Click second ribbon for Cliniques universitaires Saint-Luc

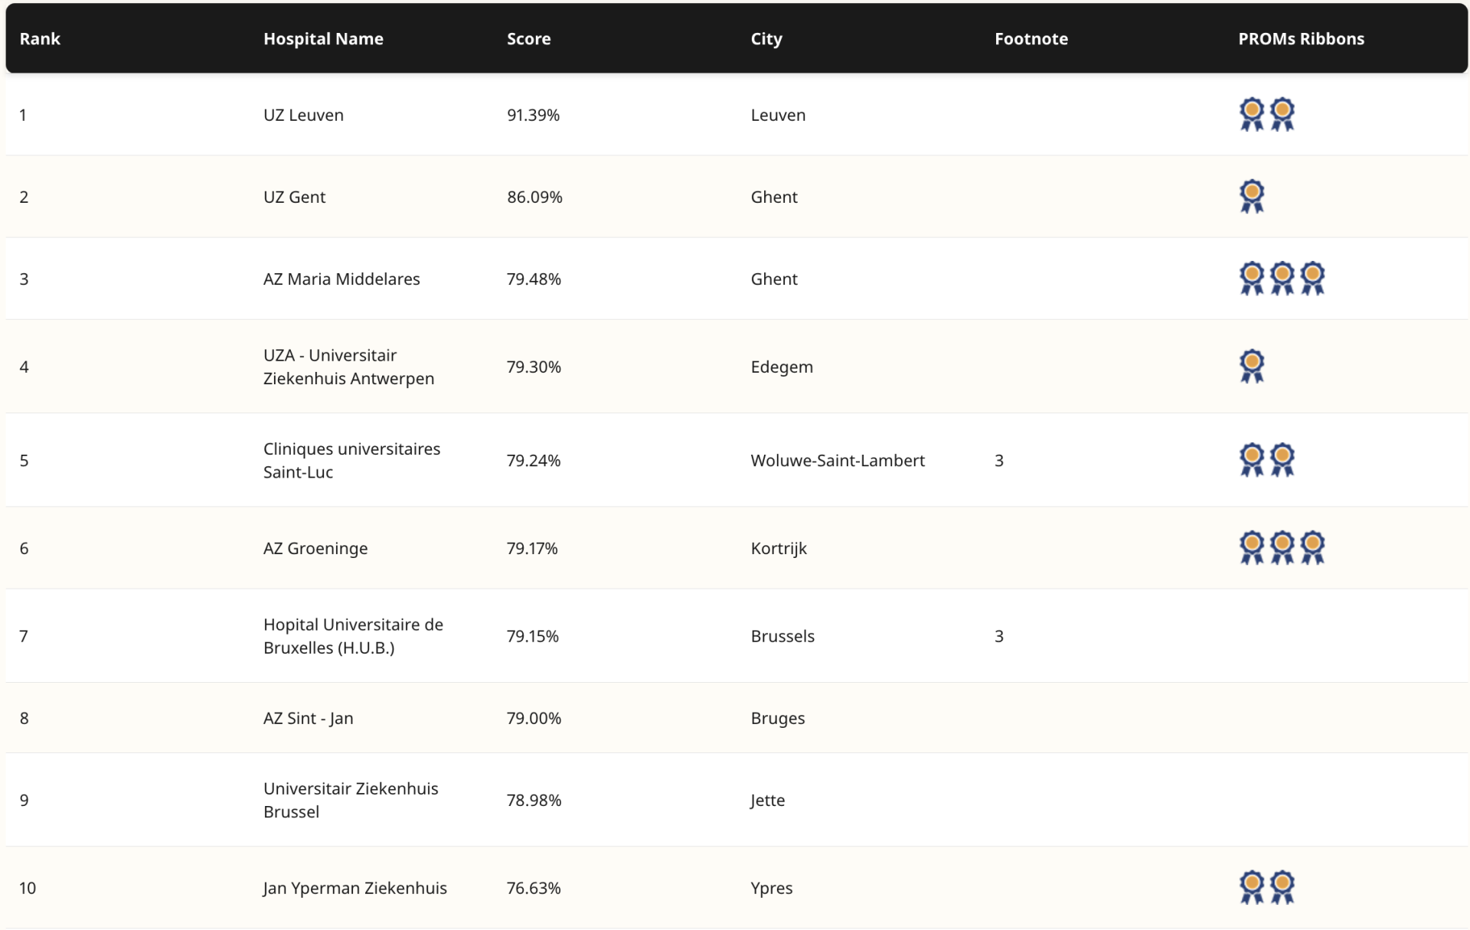(x=1282, y=459)
